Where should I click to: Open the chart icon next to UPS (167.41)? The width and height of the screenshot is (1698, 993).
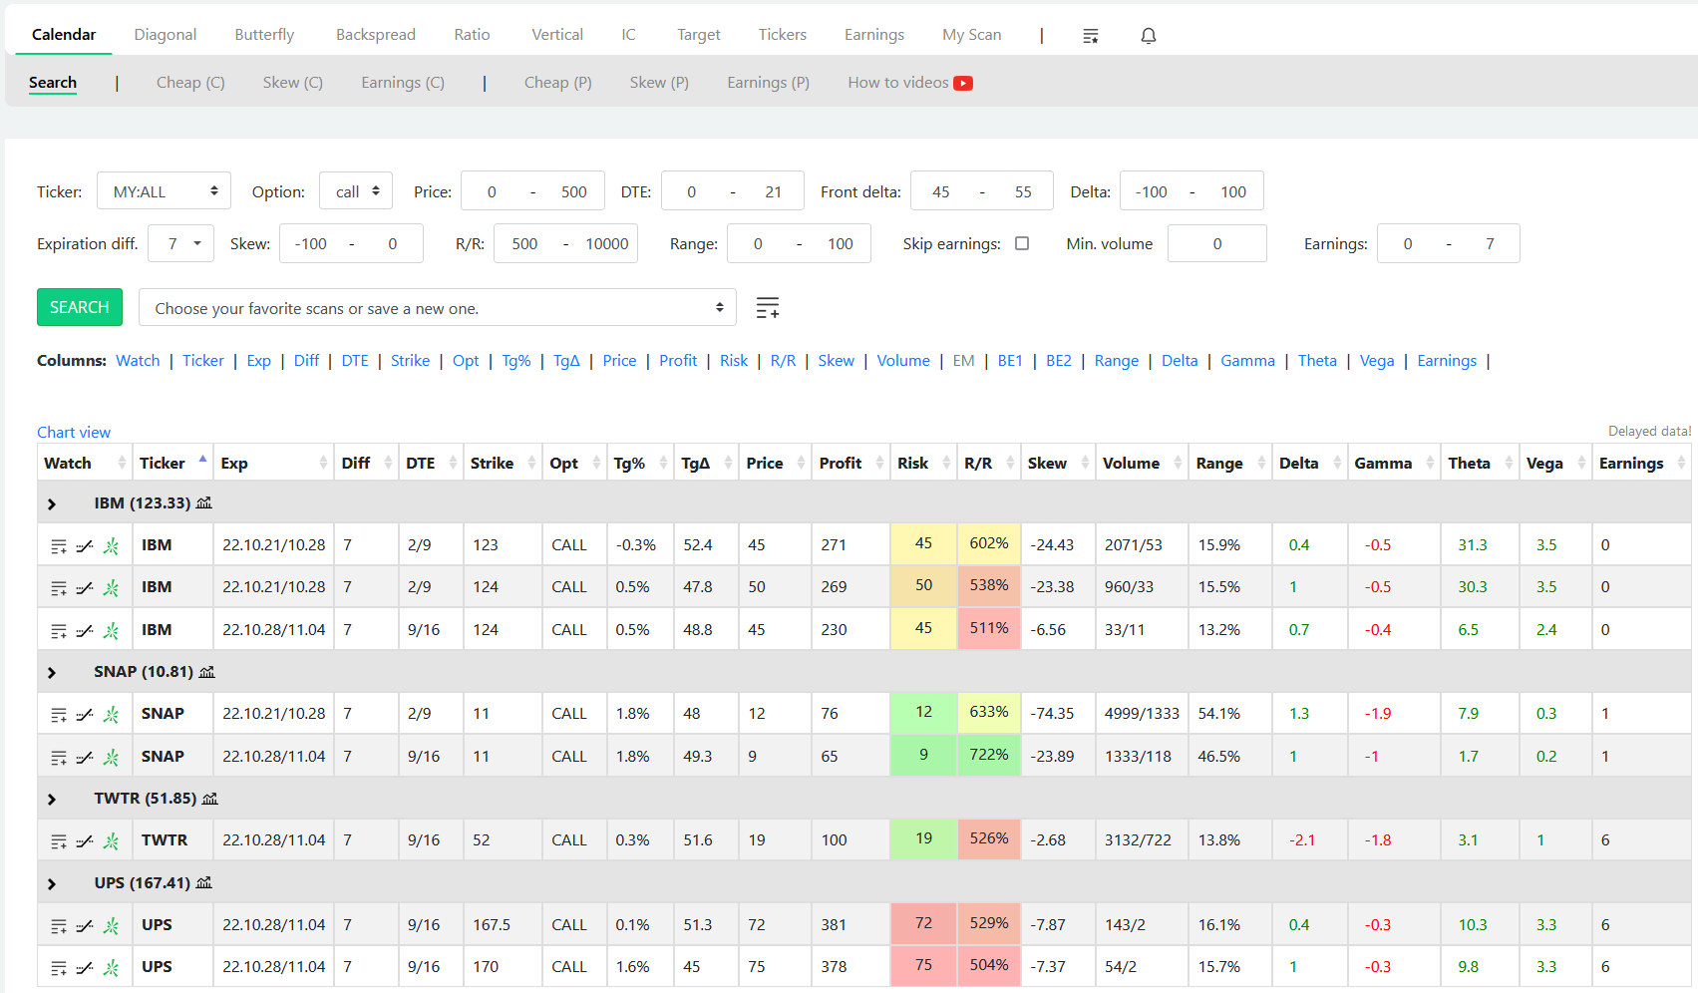[204, 883]
